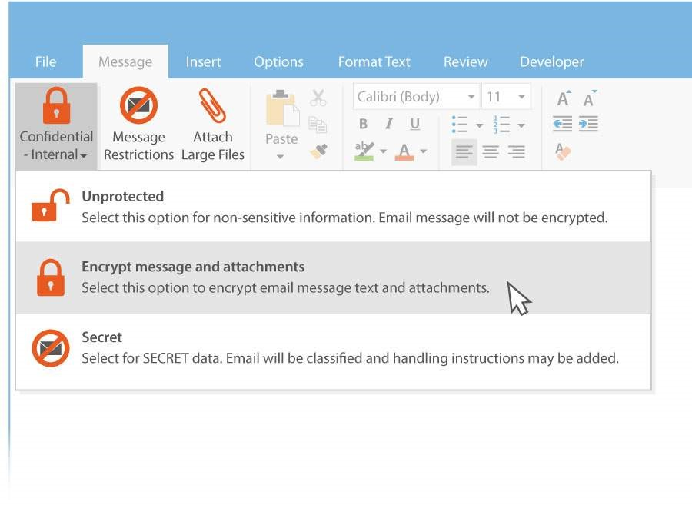Expand the numbering style arrow
This screenshot has height=505, width=692.
click(x=521, y=126)
